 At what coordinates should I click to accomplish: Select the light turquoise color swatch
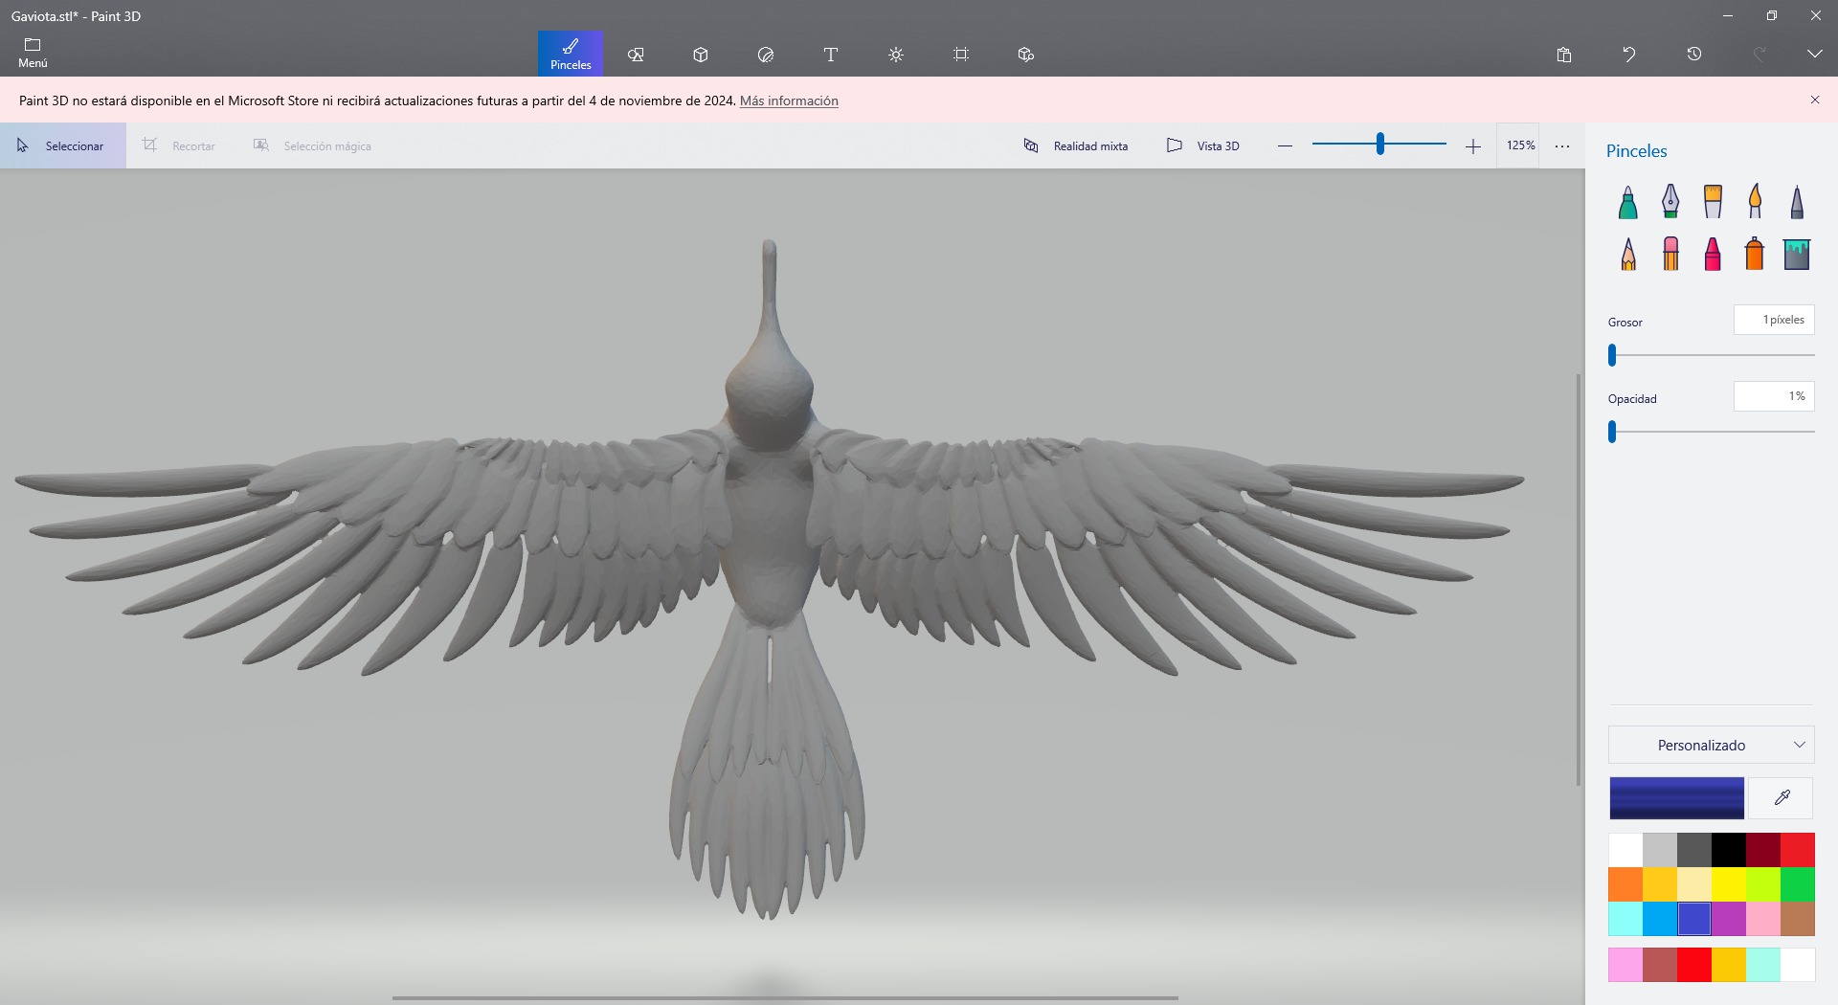[1625, 919]
